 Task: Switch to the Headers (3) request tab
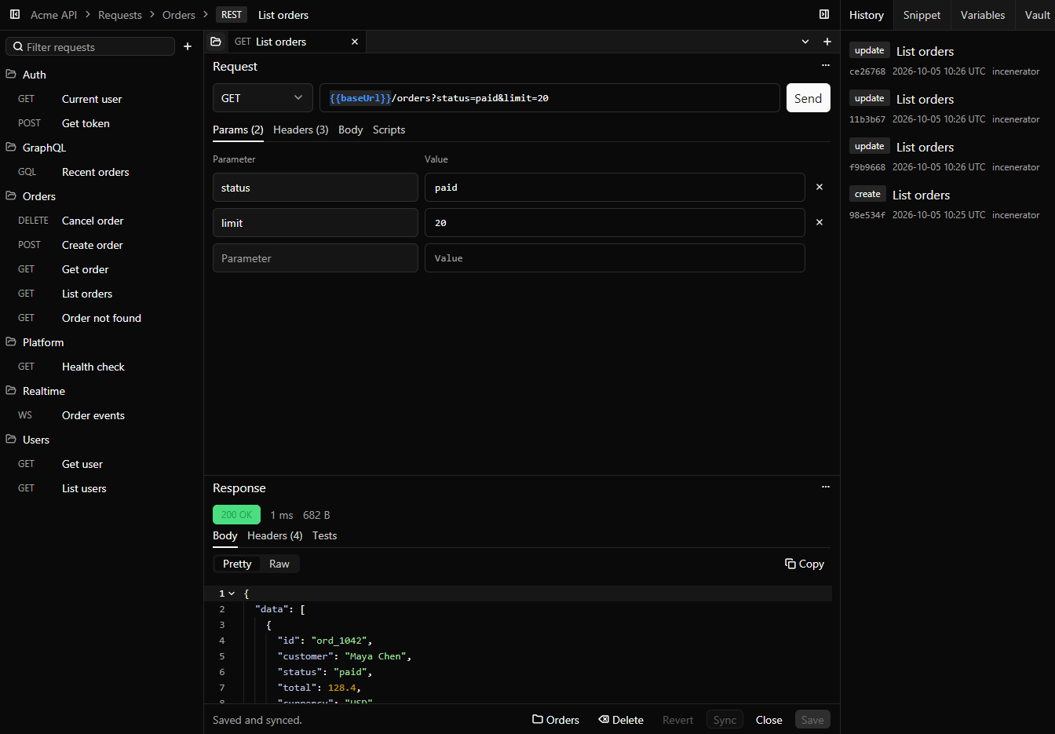tap(301, 130)
